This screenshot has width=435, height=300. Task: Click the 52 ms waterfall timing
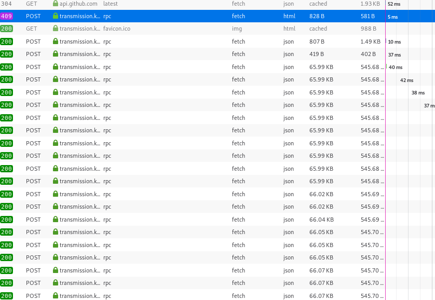coord(394,4)
